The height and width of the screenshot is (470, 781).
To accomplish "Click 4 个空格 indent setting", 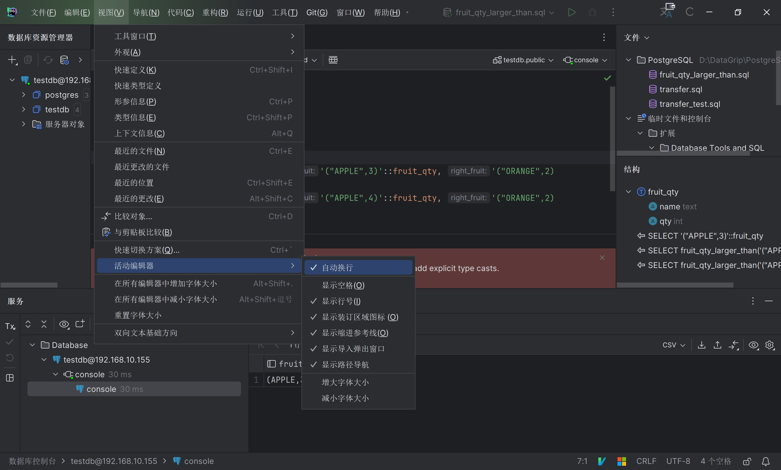I will pyautogui.click(x=716, y=461).
